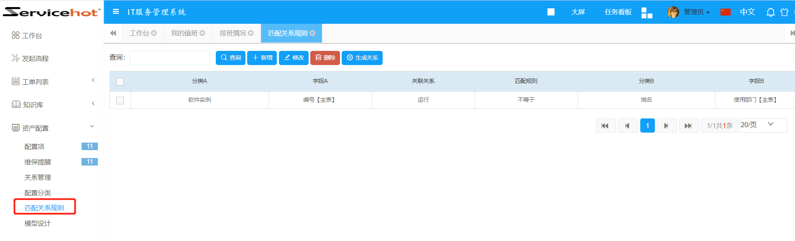
Task: Click the red 删除 button
Action: pos(325,58)
